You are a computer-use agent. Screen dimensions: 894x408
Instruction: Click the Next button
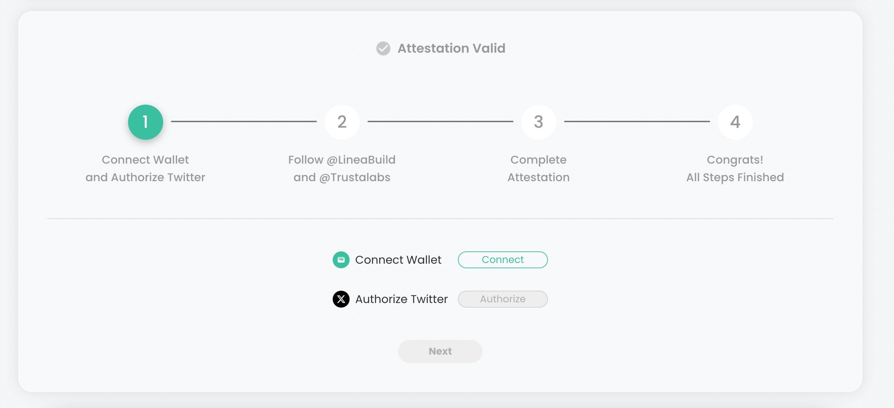point(440,351)
